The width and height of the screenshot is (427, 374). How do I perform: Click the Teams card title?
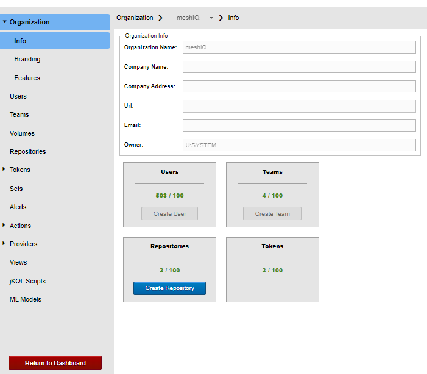pos(272,171)
